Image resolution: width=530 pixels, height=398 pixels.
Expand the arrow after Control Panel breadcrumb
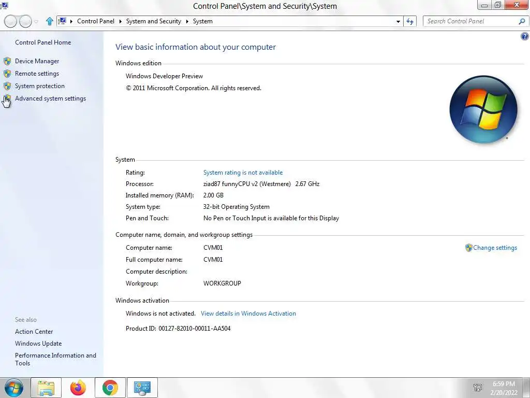(120, 21)
